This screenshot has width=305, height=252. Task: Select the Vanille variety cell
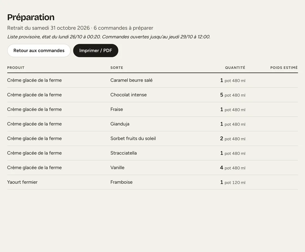click(x=117, y=168)
